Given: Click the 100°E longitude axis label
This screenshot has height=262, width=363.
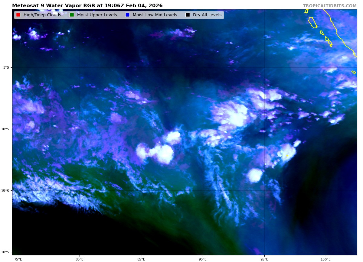Looking at the screenshot, I should [326, 259].
